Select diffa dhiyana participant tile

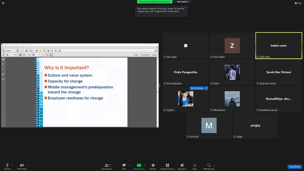[232, 99]
